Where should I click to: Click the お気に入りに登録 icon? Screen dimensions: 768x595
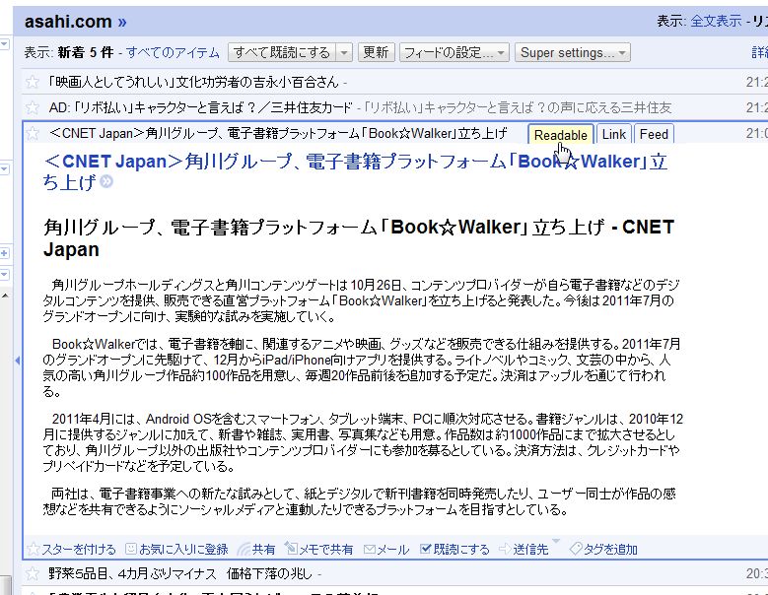131,549
